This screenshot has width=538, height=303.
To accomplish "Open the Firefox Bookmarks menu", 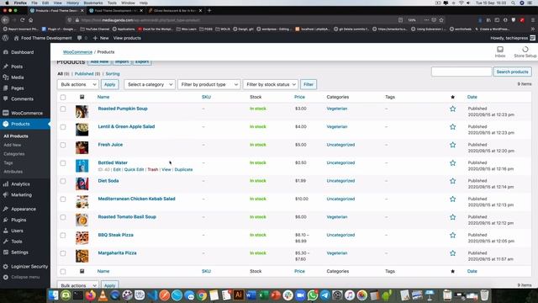I will [93, 3].
